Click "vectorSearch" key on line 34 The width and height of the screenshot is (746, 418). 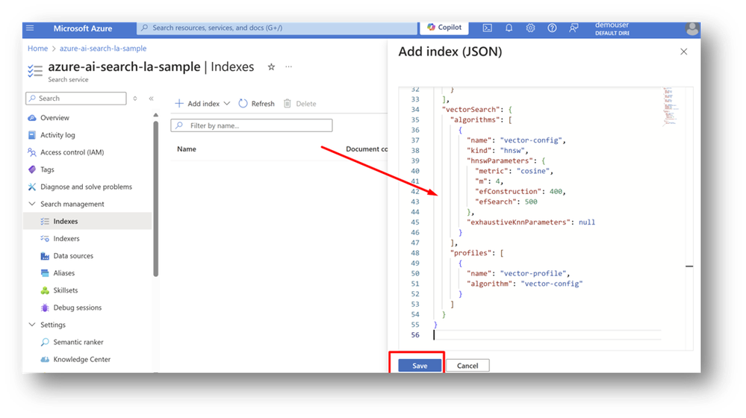coord(470,110)
